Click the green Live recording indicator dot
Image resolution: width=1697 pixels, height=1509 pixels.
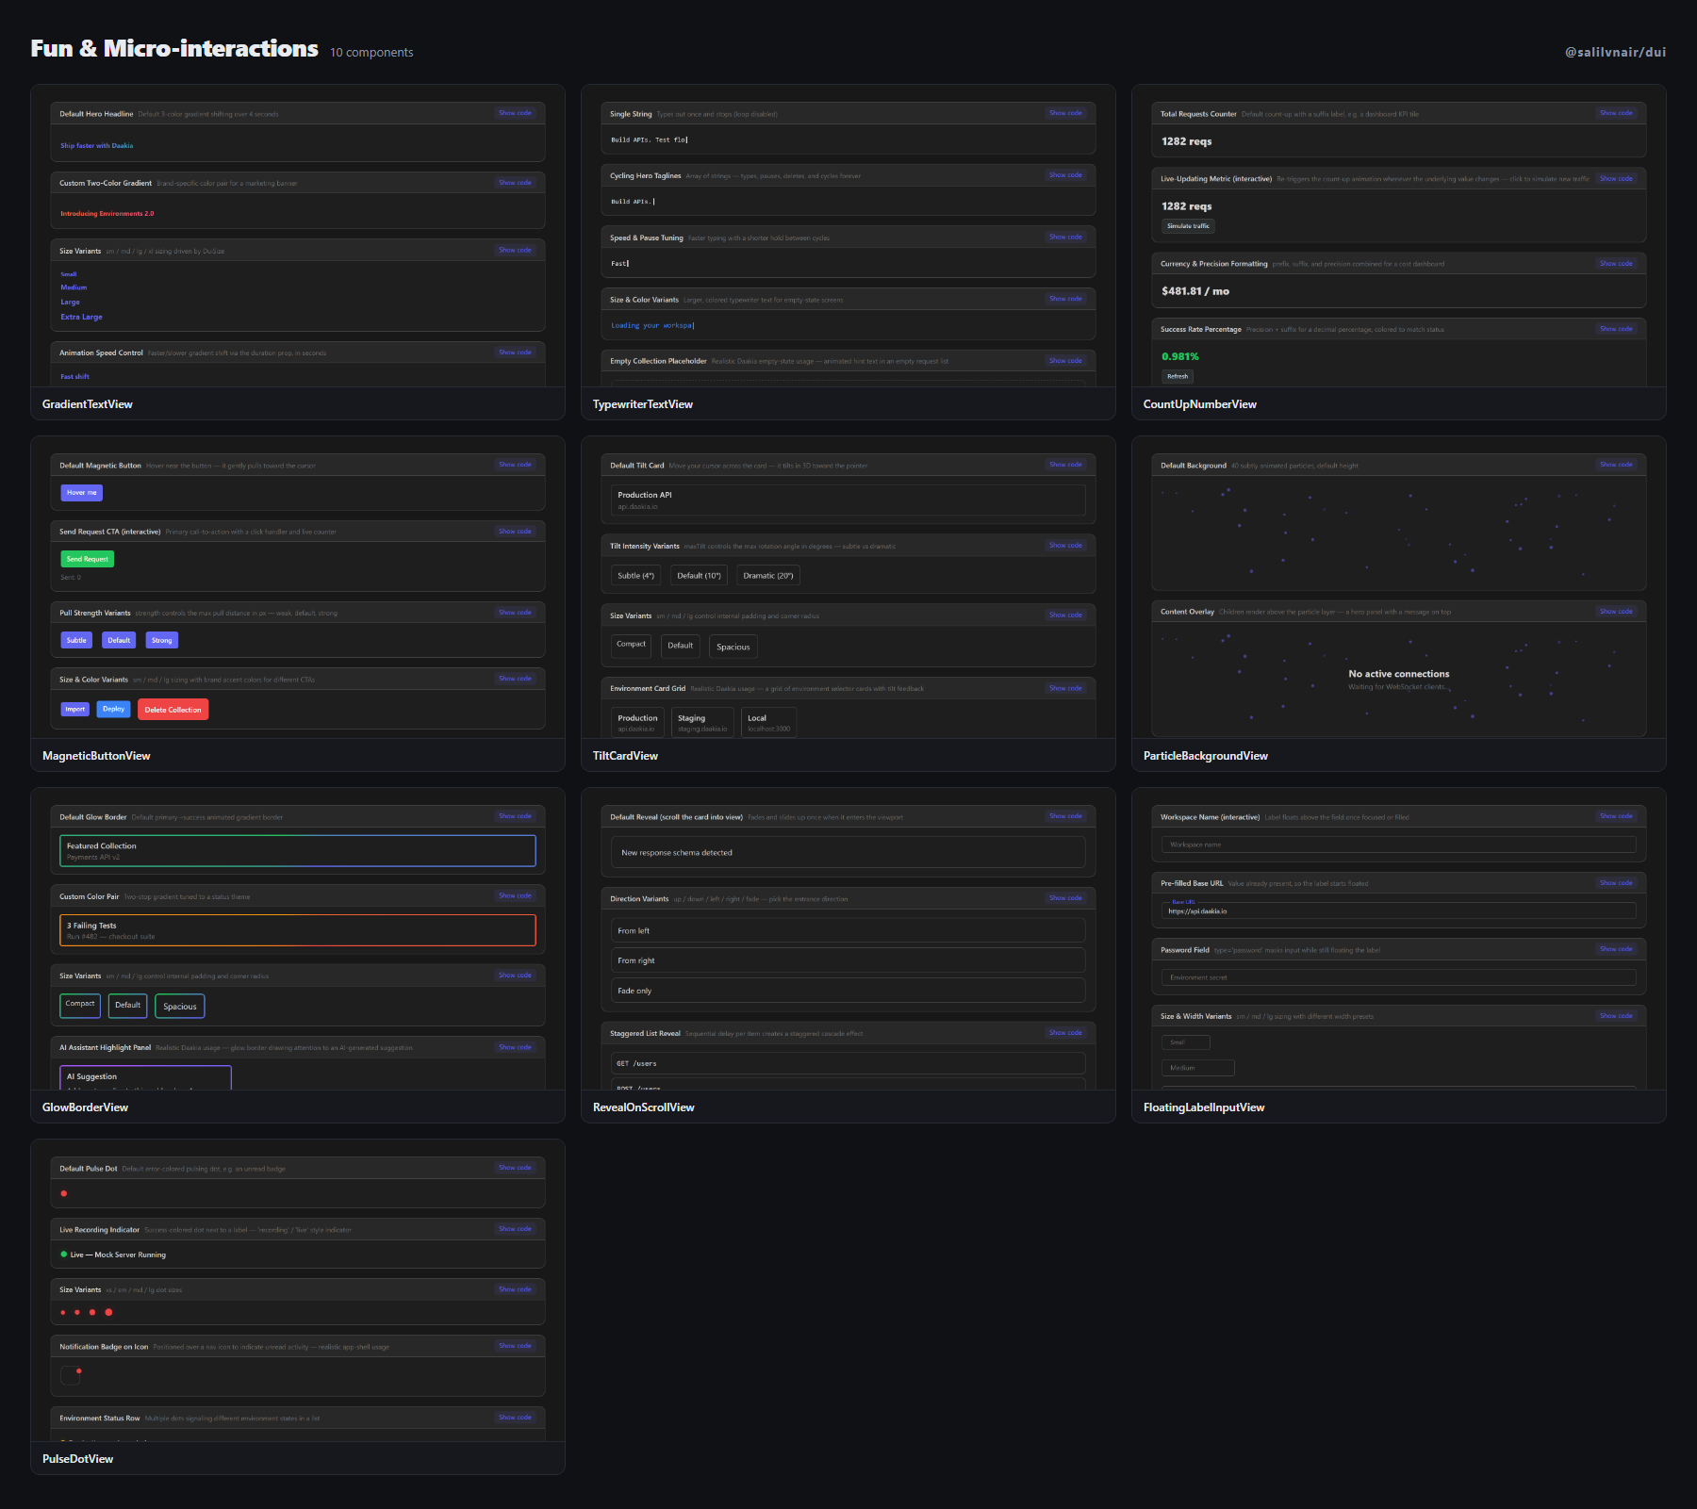coord(64,1255)
